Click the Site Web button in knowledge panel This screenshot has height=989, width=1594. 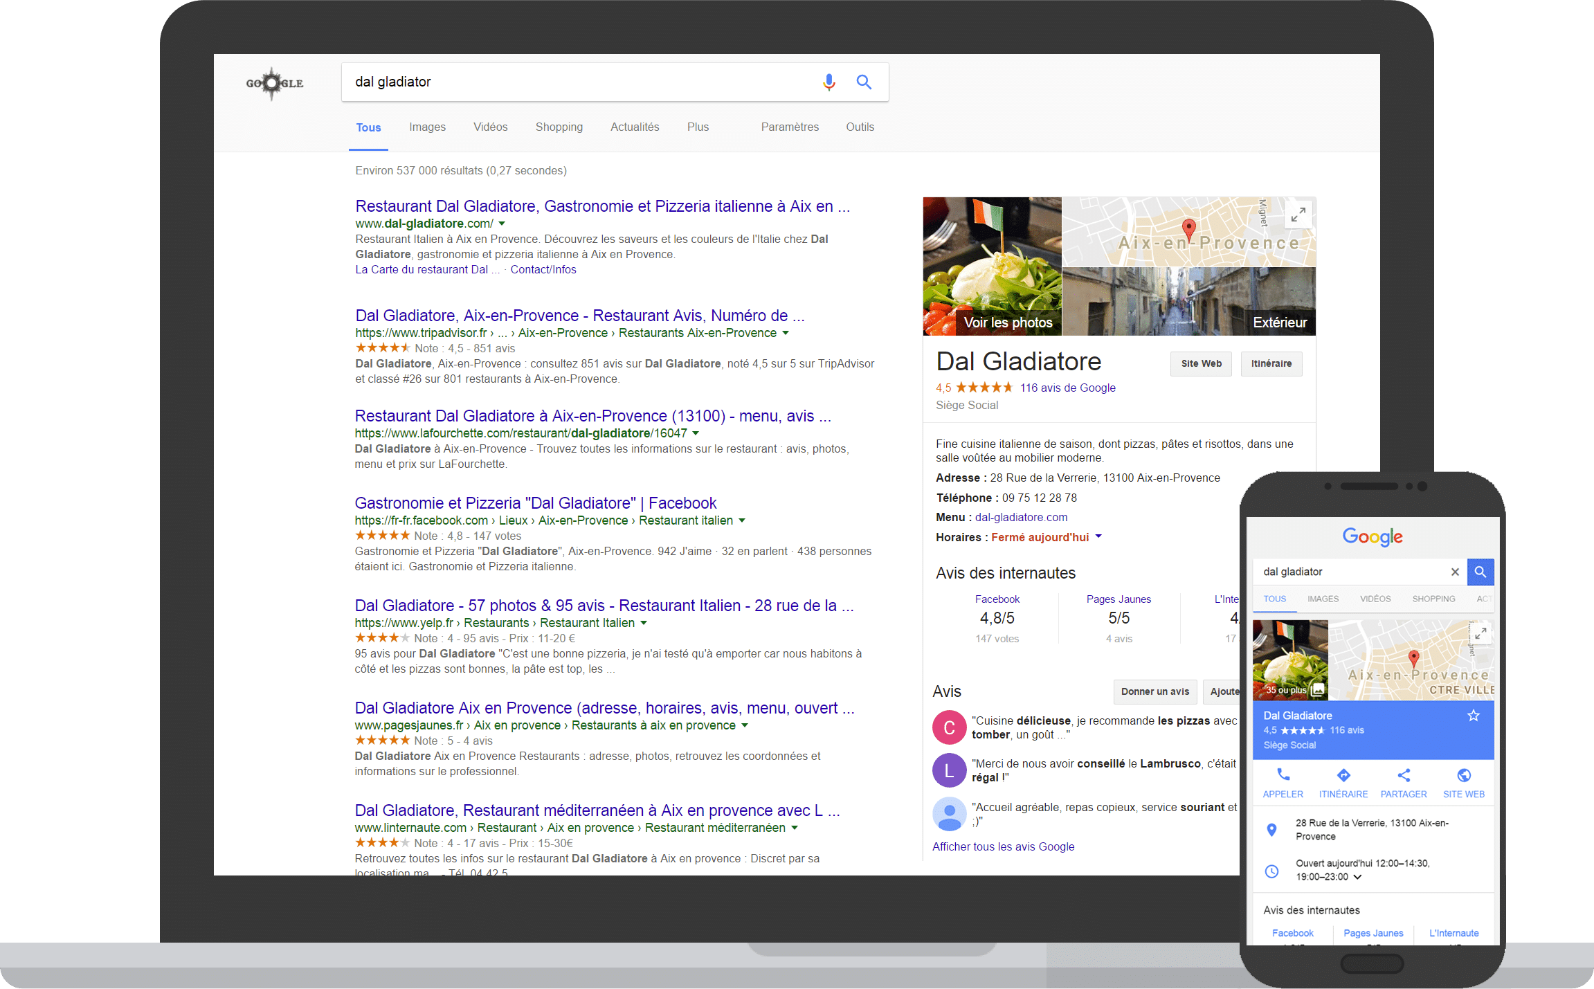tap(1201, 363)
